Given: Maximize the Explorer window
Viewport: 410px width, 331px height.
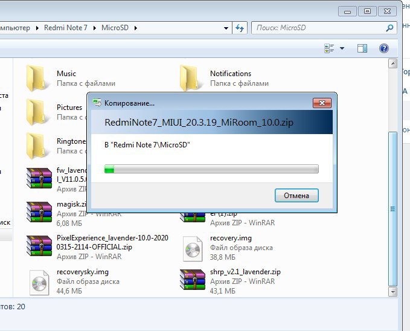Looking at the screenshot, I should click(x=367, y=11).
